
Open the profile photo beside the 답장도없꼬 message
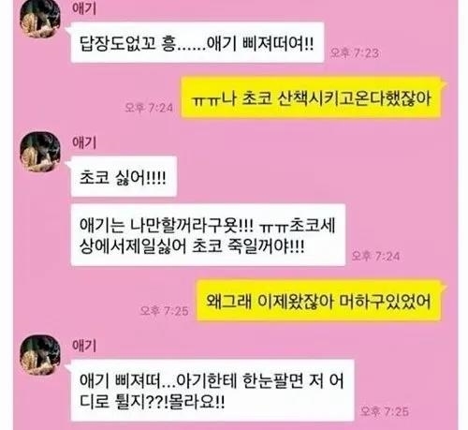(40, 19)
